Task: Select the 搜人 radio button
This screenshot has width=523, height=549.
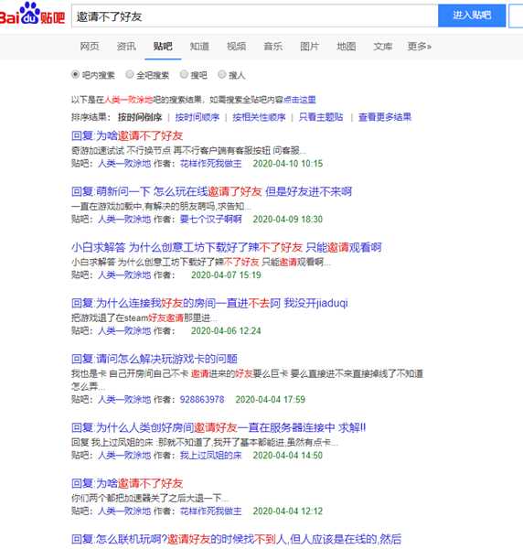Action: pyautogui.click(x=222, y=74)
